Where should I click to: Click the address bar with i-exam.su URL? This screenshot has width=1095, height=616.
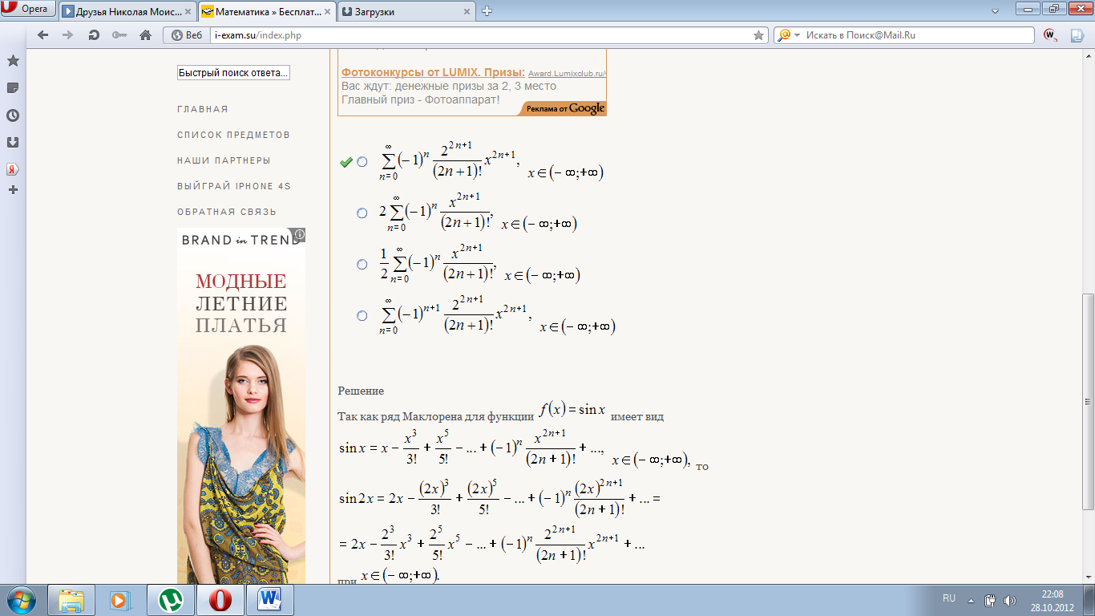pos(481,35)
